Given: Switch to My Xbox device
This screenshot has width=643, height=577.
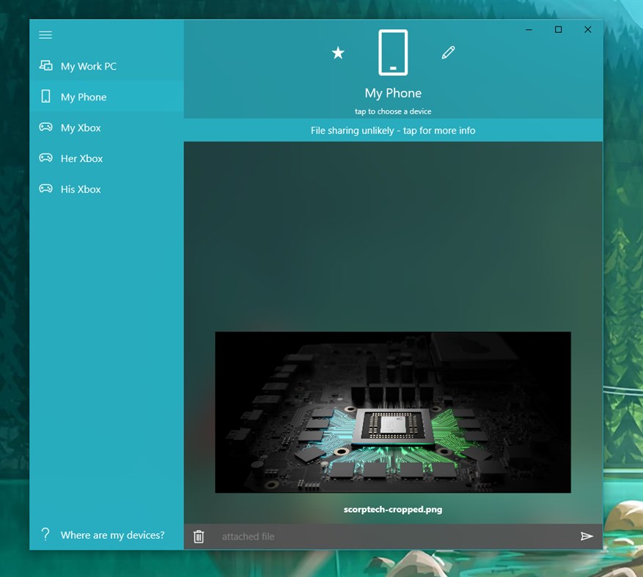Looking at the screenshot, I should [x=79, y=128].
